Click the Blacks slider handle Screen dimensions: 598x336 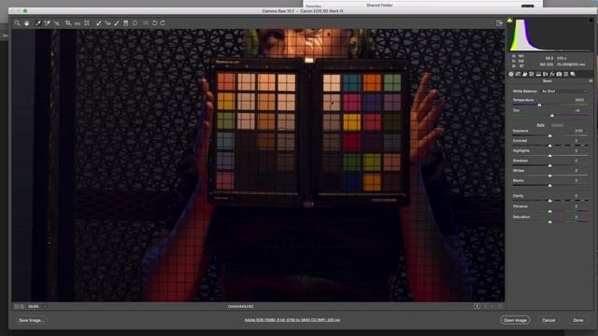tap(550, 185)
